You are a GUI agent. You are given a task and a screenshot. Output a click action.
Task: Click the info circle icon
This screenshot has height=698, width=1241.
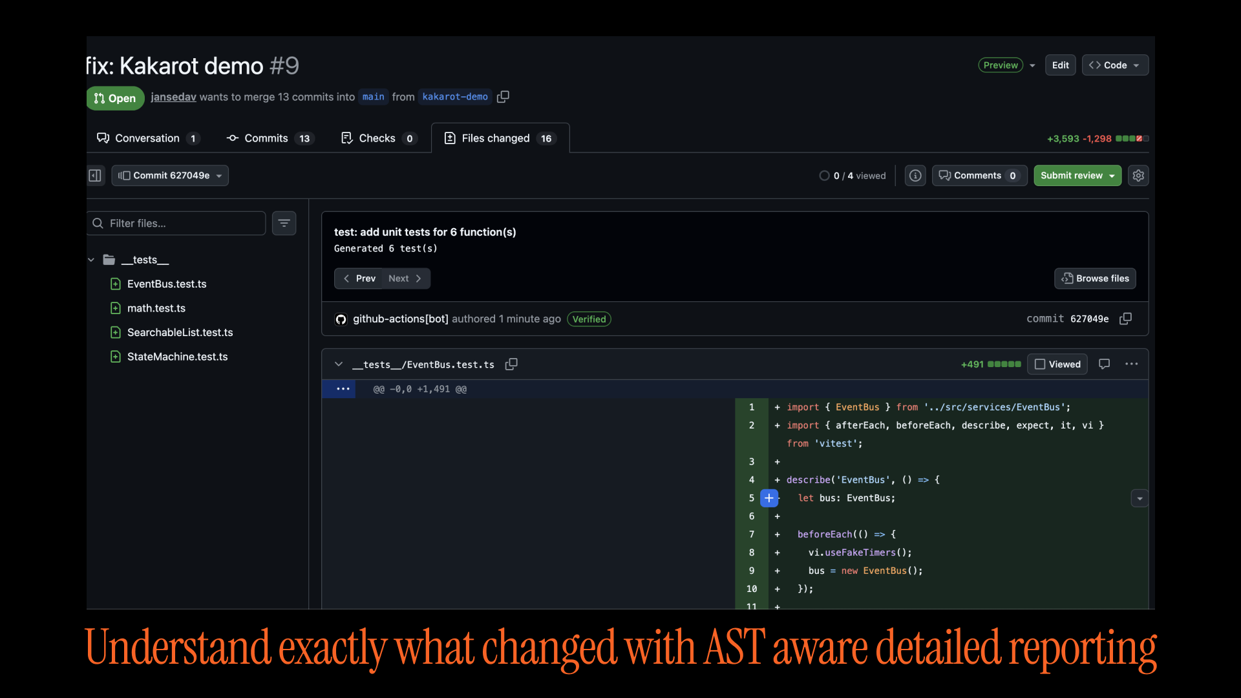pos(915,176)
